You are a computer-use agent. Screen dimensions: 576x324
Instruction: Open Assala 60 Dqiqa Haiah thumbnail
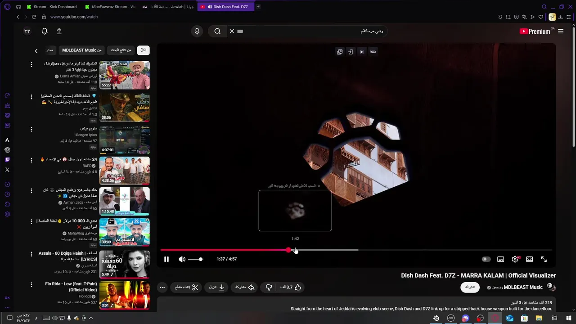point(125,264)
